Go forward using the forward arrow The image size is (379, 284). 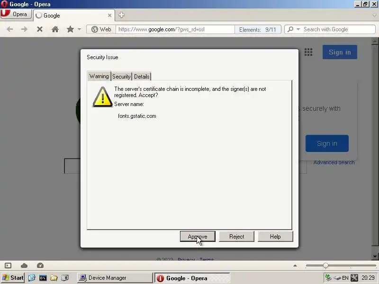pos(24,29)
